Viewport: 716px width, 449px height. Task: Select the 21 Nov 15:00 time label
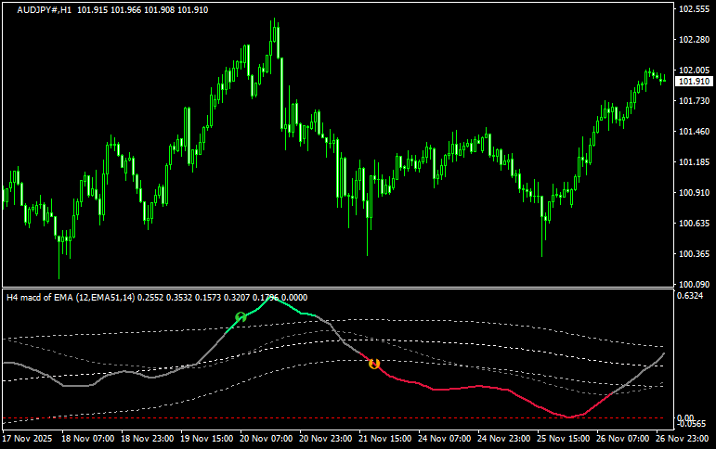[384, 437]
